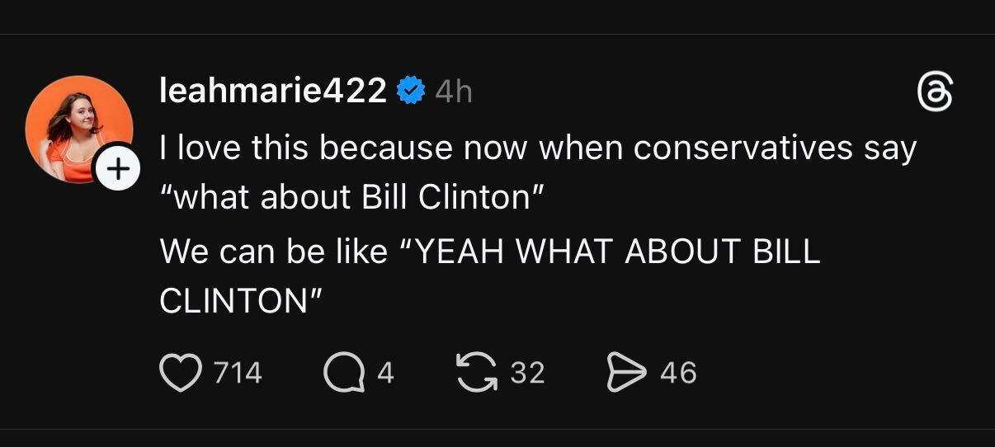The width and height of the screenshot is (995, 447).
Task: Open replies via the speech bubble icon
Action: [x=343, y=373]
